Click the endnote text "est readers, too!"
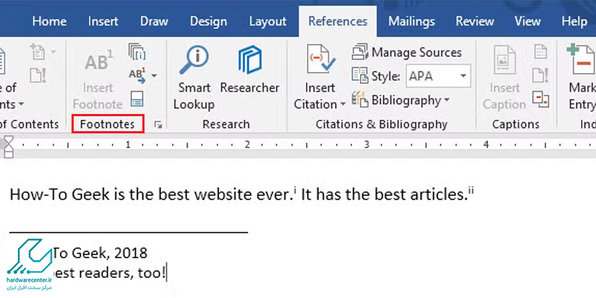 pyautogui.click(x=109, y=273)
